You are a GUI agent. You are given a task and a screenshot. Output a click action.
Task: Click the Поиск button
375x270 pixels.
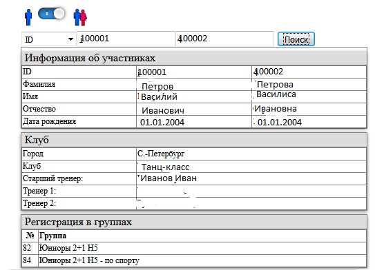(x=296, y=39)
